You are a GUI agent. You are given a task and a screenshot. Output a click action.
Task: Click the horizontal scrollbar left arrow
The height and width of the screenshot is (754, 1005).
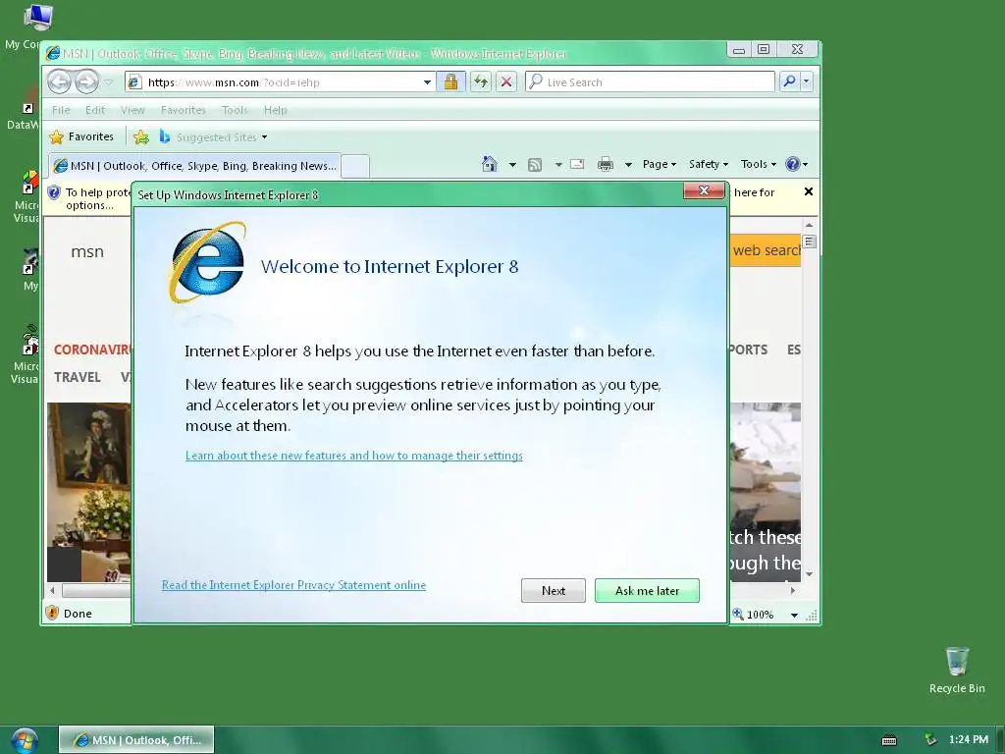click(53, 590)
